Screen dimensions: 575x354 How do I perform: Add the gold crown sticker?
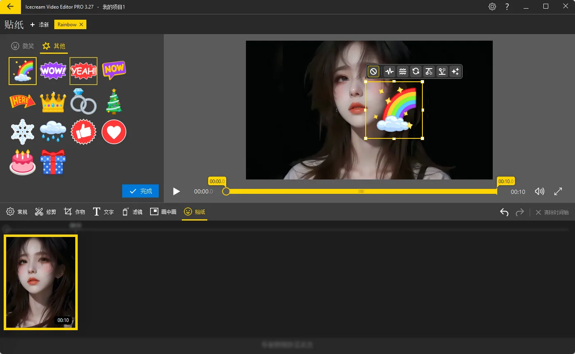coord(53,102)
